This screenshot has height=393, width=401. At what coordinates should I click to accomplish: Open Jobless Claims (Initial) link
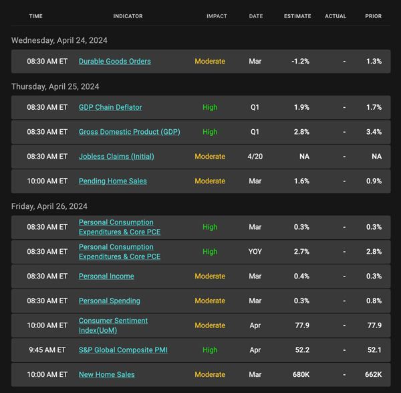tap(116, 156)
